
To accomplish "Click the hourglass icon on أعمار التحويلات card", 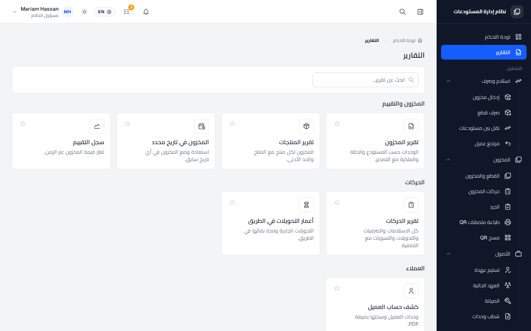I will tap(306, 205).
